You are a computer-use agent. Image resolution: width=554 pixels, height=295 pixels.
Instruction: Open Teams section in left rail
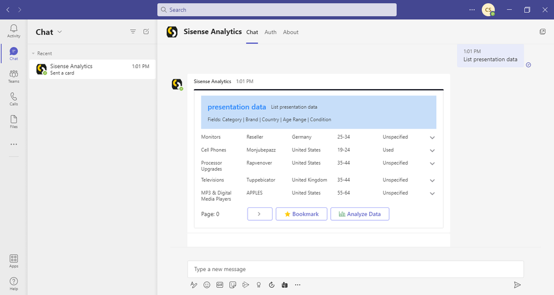click(14, 77)
